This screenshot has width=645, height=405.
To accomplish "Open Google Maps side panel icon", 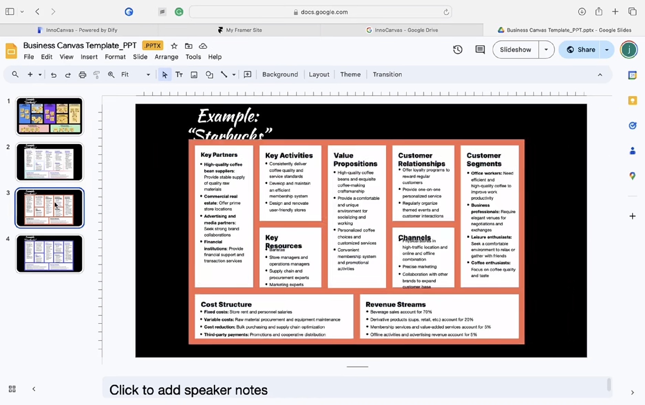I will coord(632,176).
